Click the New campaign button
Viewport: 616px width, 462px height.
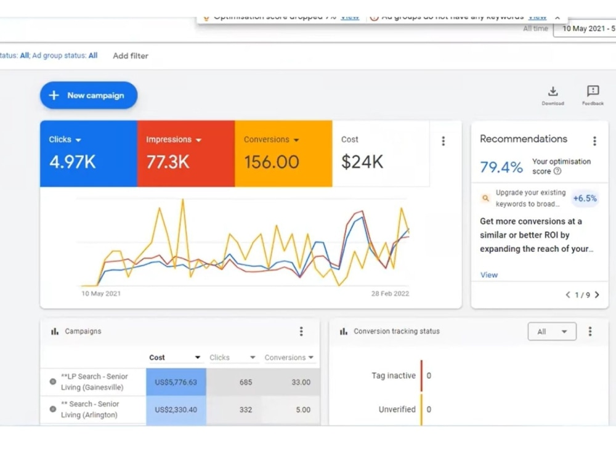89,95
